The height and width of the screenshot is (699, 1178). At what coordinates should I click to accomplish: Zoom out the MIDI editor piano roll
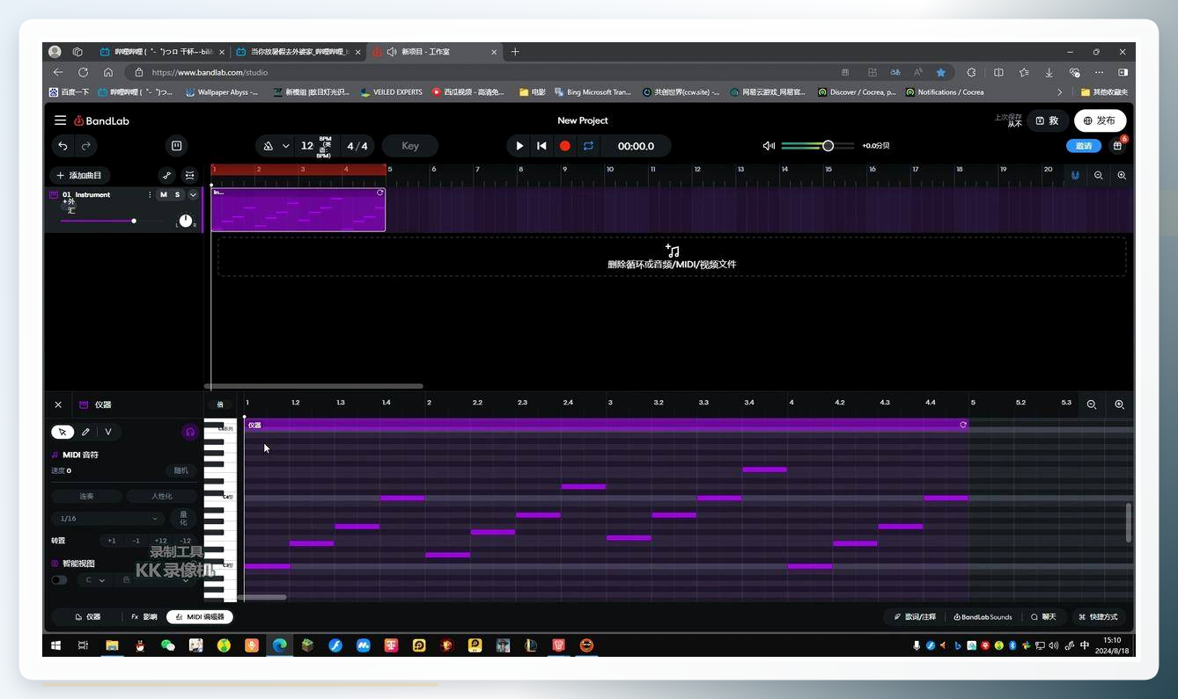(x=1092, y=404)
